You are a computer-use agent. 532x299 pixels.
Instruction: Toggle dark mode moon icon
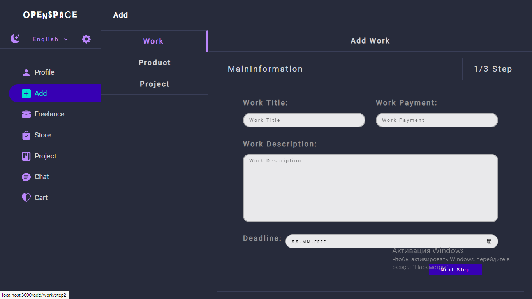tap(15, 39)
